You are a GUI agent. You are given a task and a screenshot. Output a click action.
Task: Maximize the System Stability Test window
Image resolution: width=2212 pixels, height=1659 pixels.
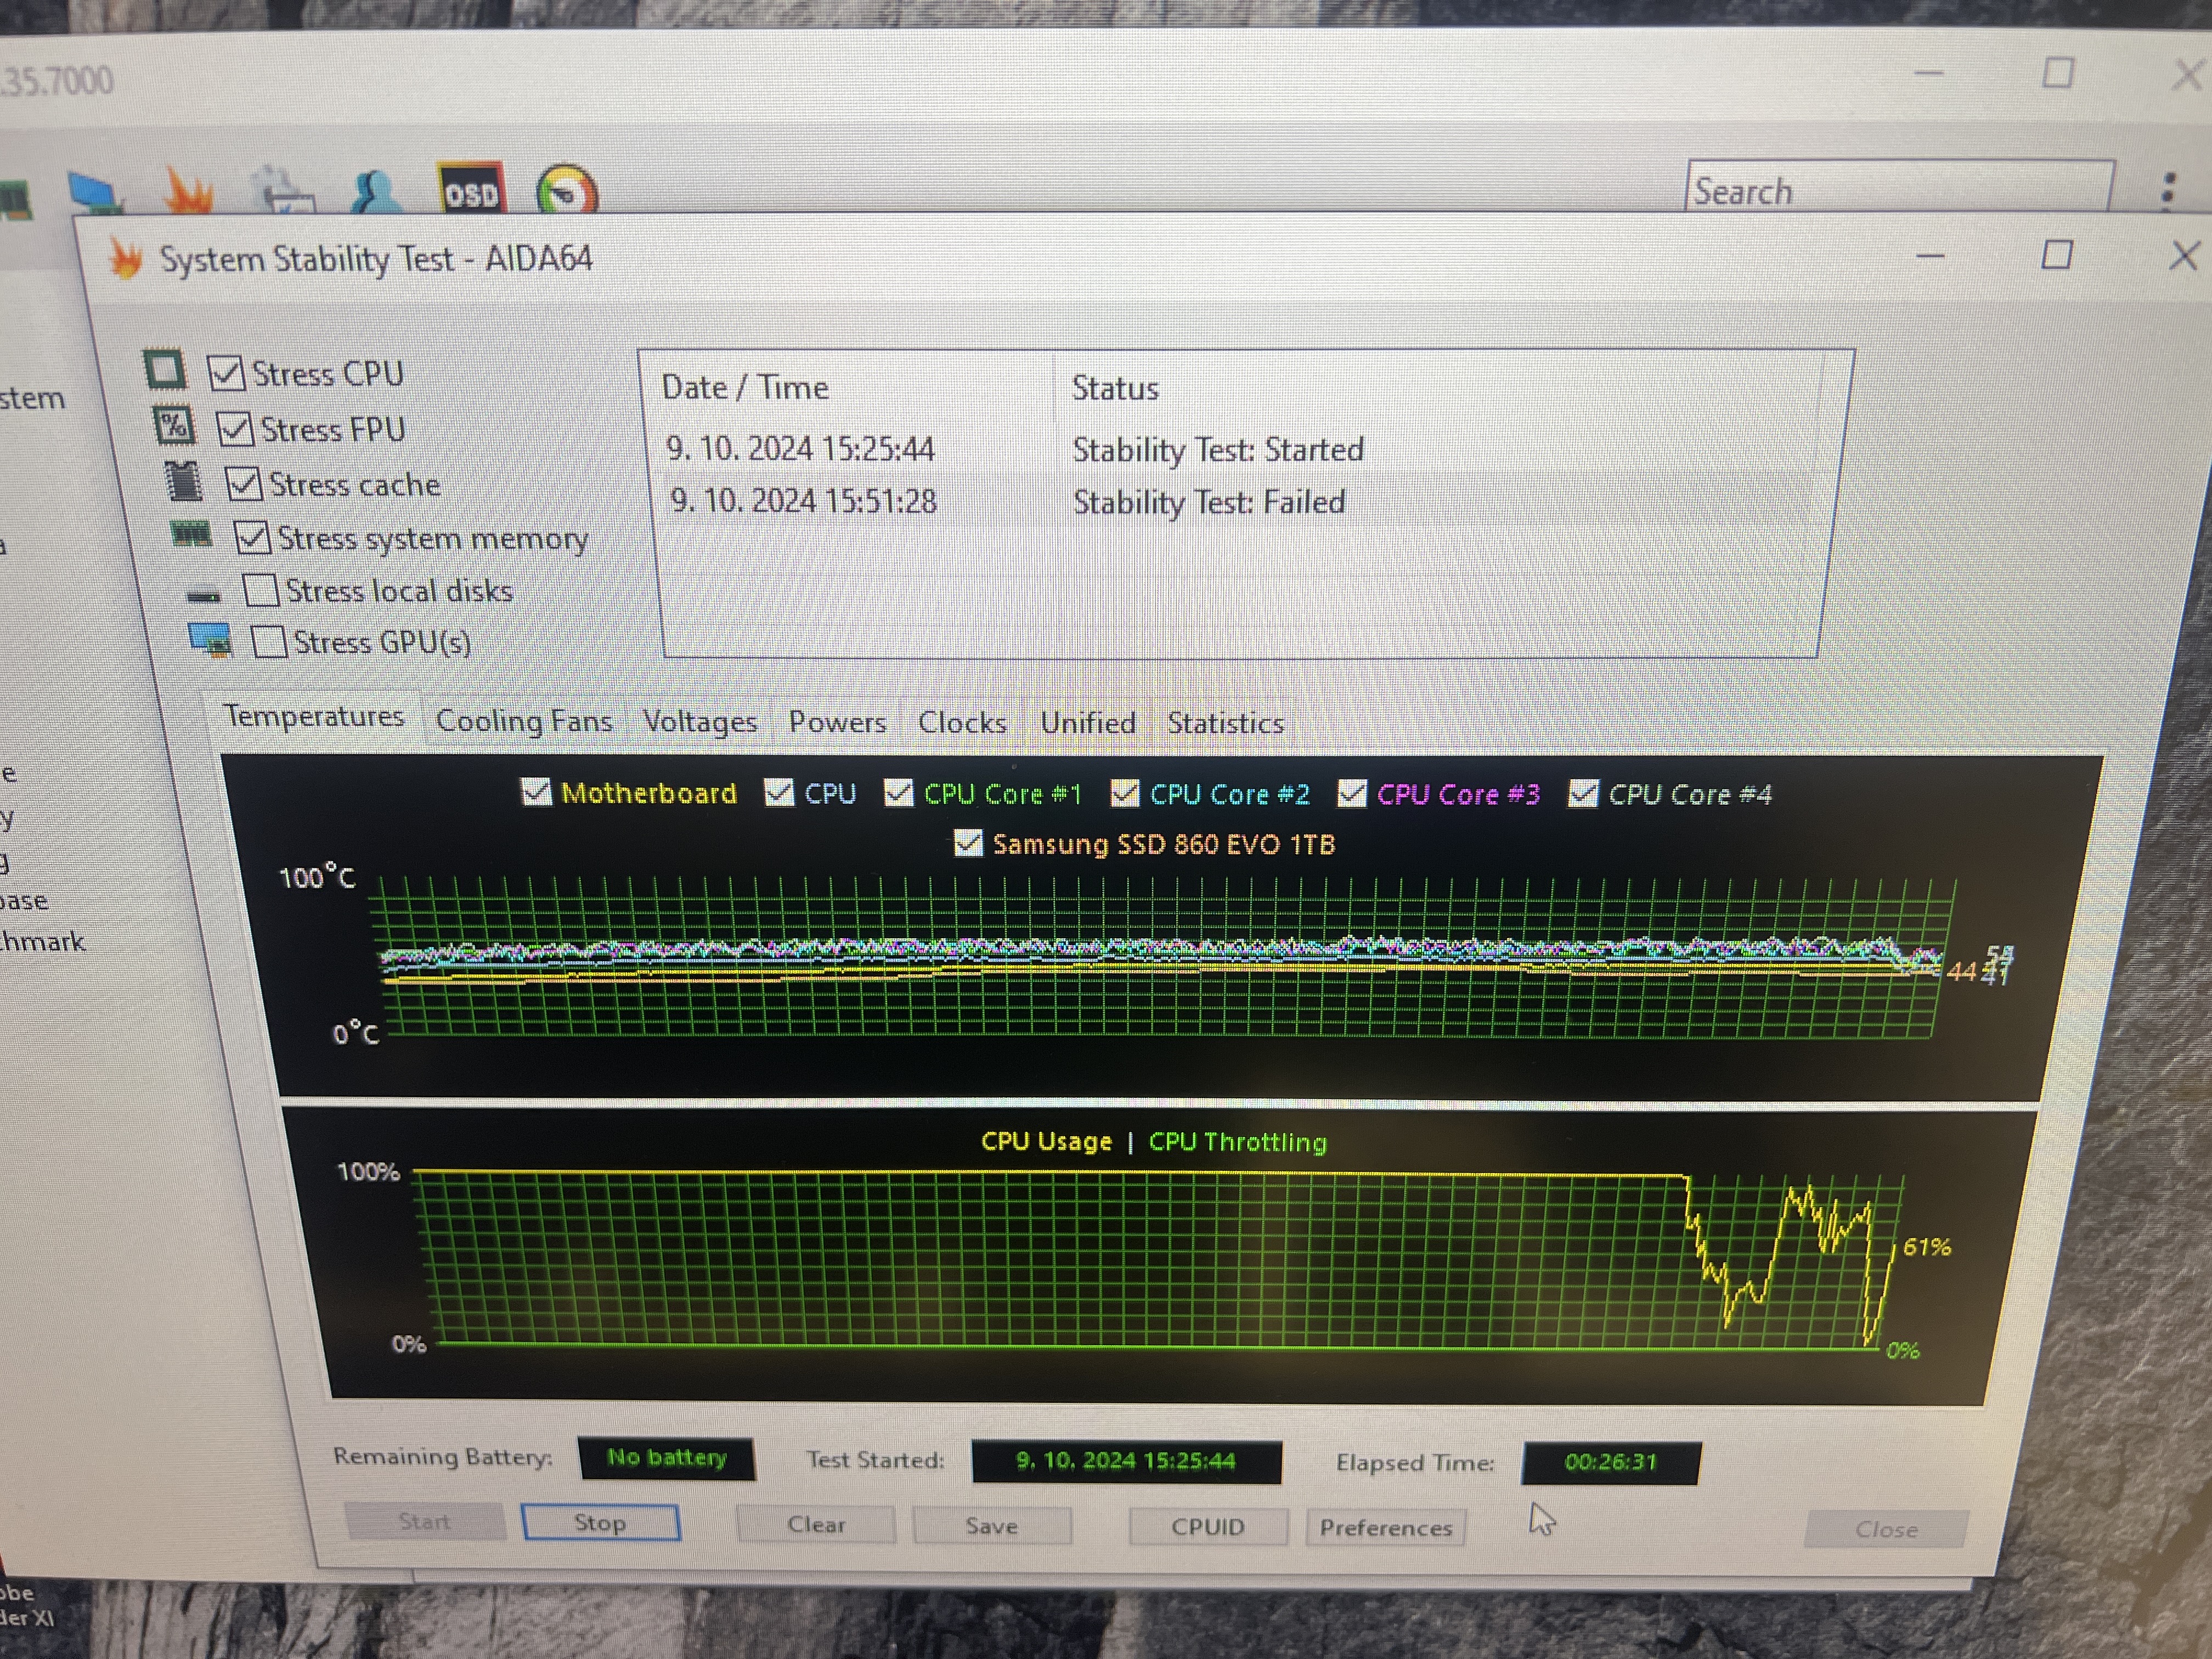[2056, 256]
